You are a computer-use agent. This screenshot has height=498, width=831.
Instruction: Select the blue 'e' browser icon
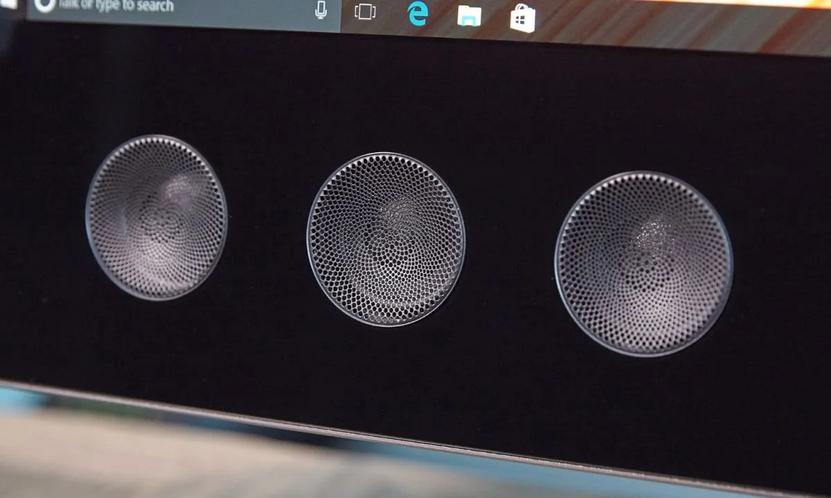coord(417,13)
